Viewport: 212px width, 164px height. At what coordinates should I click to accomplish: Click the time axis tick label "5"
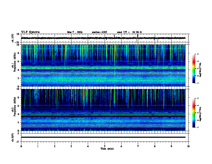tap(105, 146)
